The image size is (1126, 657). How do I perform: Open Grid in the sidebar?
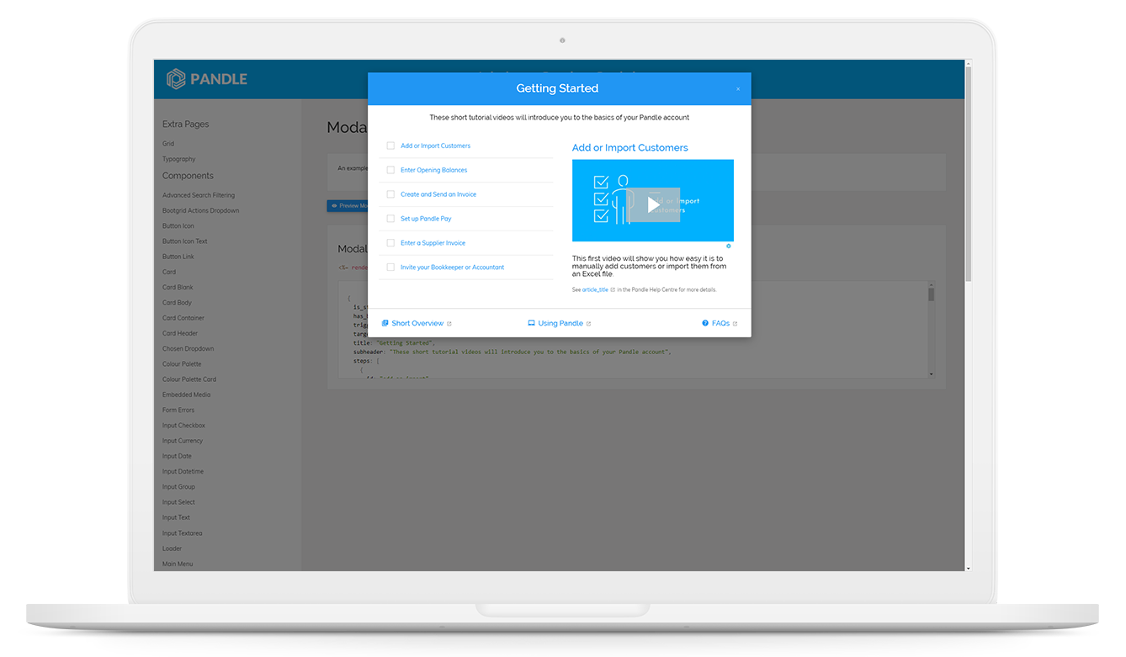pyautogui.click(x=168, y=144)
